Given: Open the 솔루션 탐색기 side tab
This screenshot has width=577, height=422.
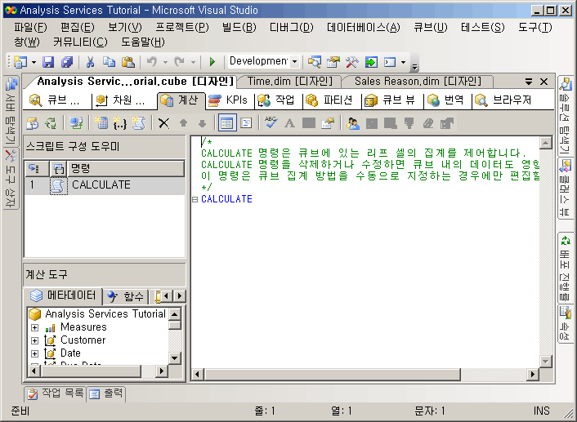Looking at the screenshot, I should point(566,116).
